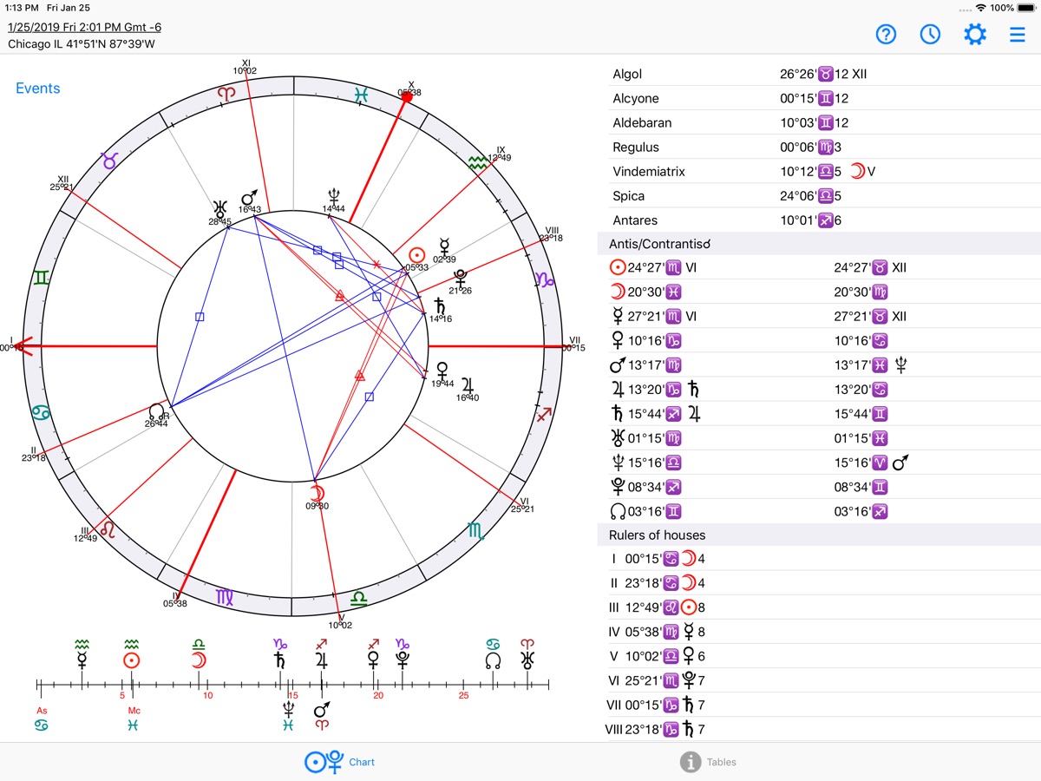Switch to the Chart tab
This screenshot has height=781, width=1041.
click(340, 762)
